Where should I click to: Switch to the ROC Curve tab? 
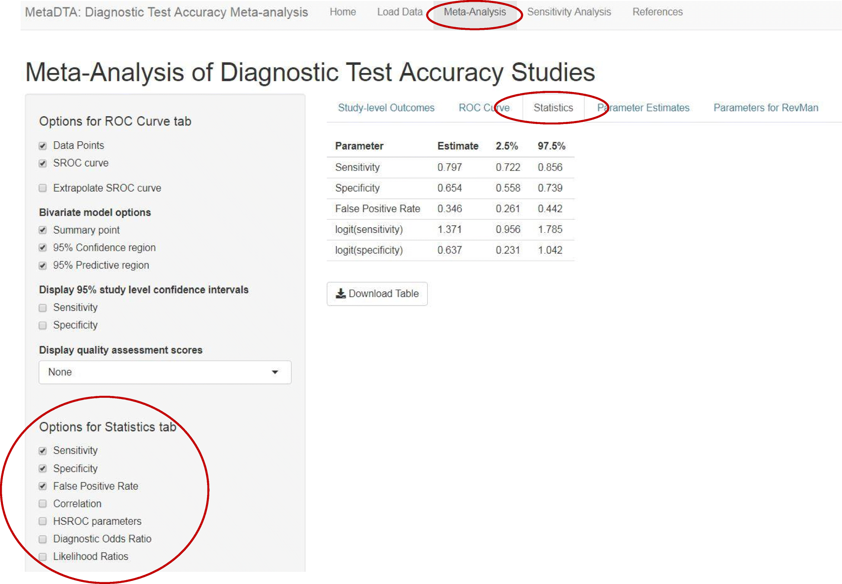(x=484, y=108)
